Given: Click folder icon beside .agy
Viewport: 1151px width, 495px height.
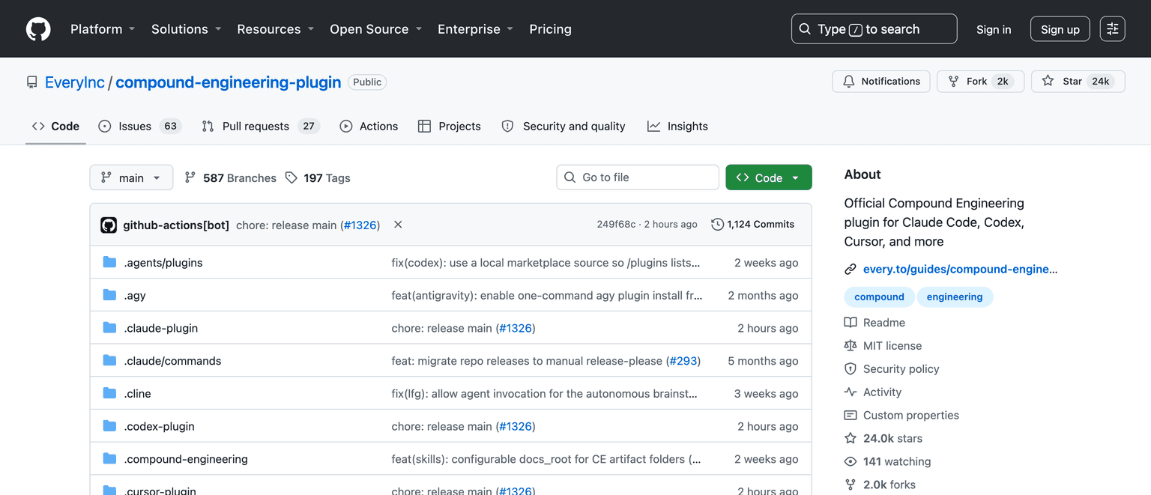Looking at the screenshot, I should [110, 295].
